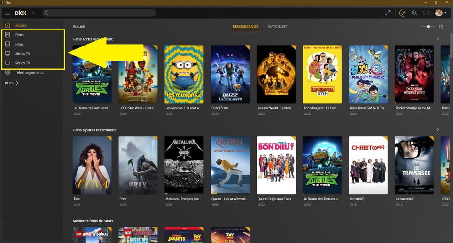Open the Jurassic World poster
This screenshot has height=243, width=453.
pos(276,74)
